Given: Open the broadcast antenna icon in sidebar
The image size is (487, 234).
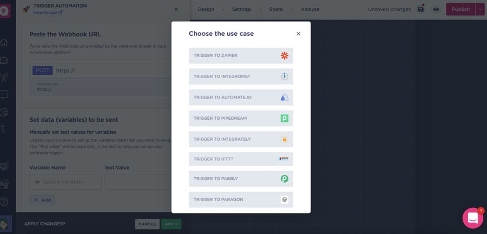Looking at the screenshot, I should [x=4, y=77].
